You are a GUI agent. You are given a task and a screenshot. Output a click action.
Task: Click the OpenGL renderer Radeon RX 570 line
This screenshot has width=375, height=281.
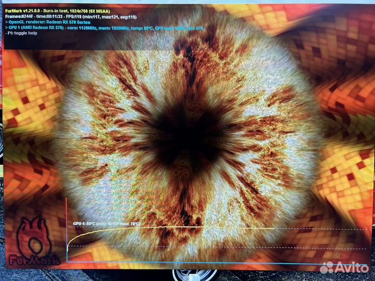[x=49, y=21]
